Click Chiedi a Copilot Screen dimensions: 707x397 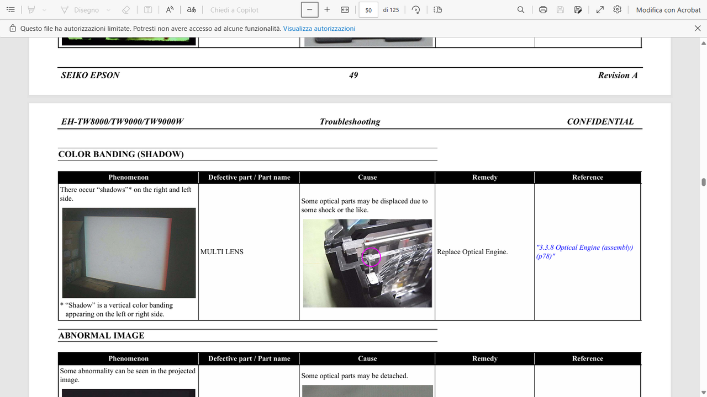coord(234,10)
